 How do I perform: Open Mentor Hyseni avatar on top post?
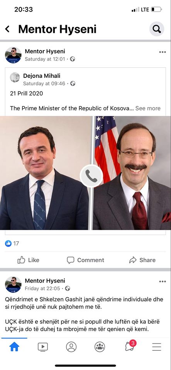(x=13, y=55)
